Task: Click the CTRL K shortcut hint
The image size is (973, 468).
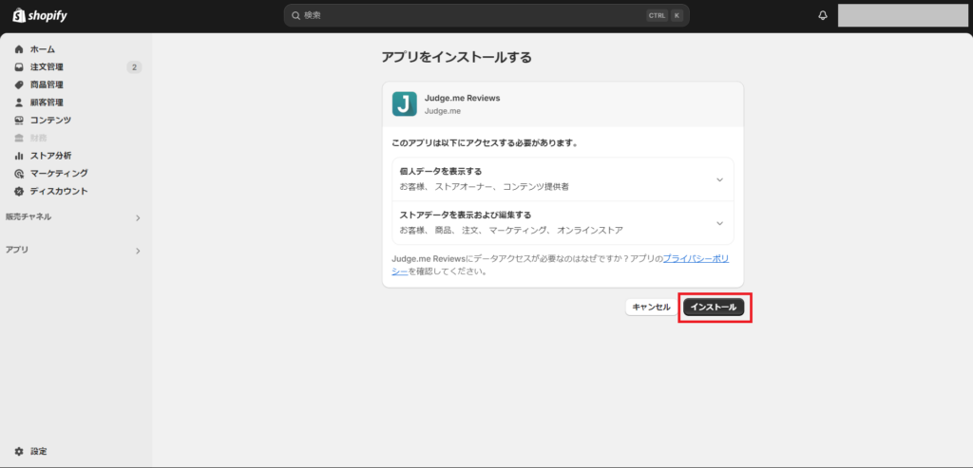Action: pos(664,15)
